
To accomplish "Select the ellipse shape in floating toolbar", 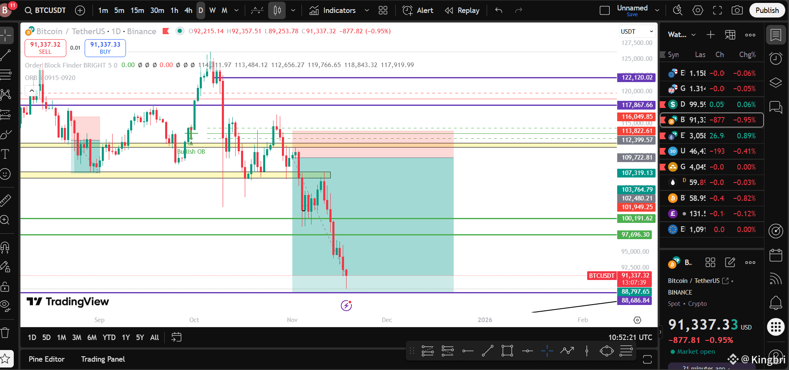I will 606,351.
